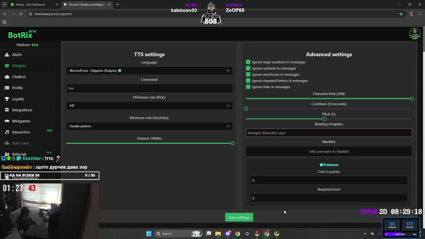The width and height of the screenshot is (425, 239).
Task: Click the Interaction music note icon
Action: click(x=7, y=132)
